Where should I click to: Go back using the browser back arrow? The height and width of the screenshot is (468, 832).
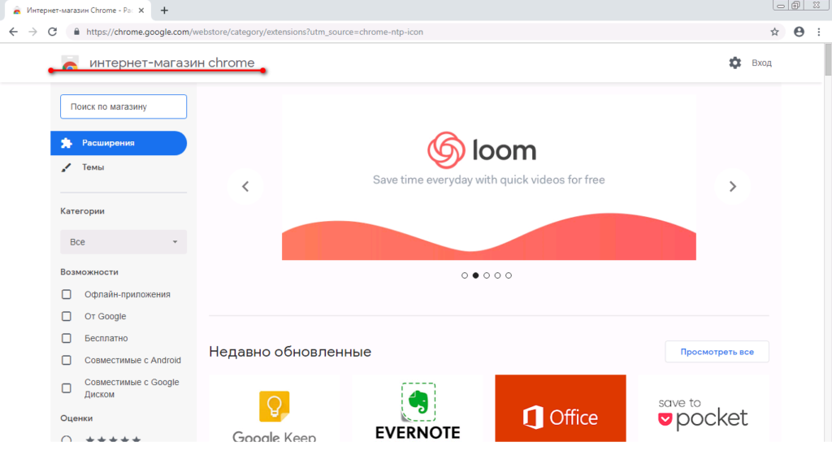[13, 32]
